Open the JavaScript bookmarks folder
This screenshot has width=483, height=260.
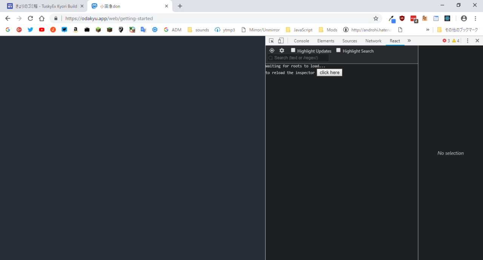[299, 30]
